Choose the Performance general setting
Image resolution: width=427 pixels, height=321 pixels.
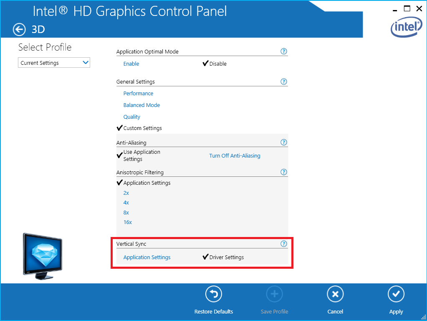click(138, 94)
